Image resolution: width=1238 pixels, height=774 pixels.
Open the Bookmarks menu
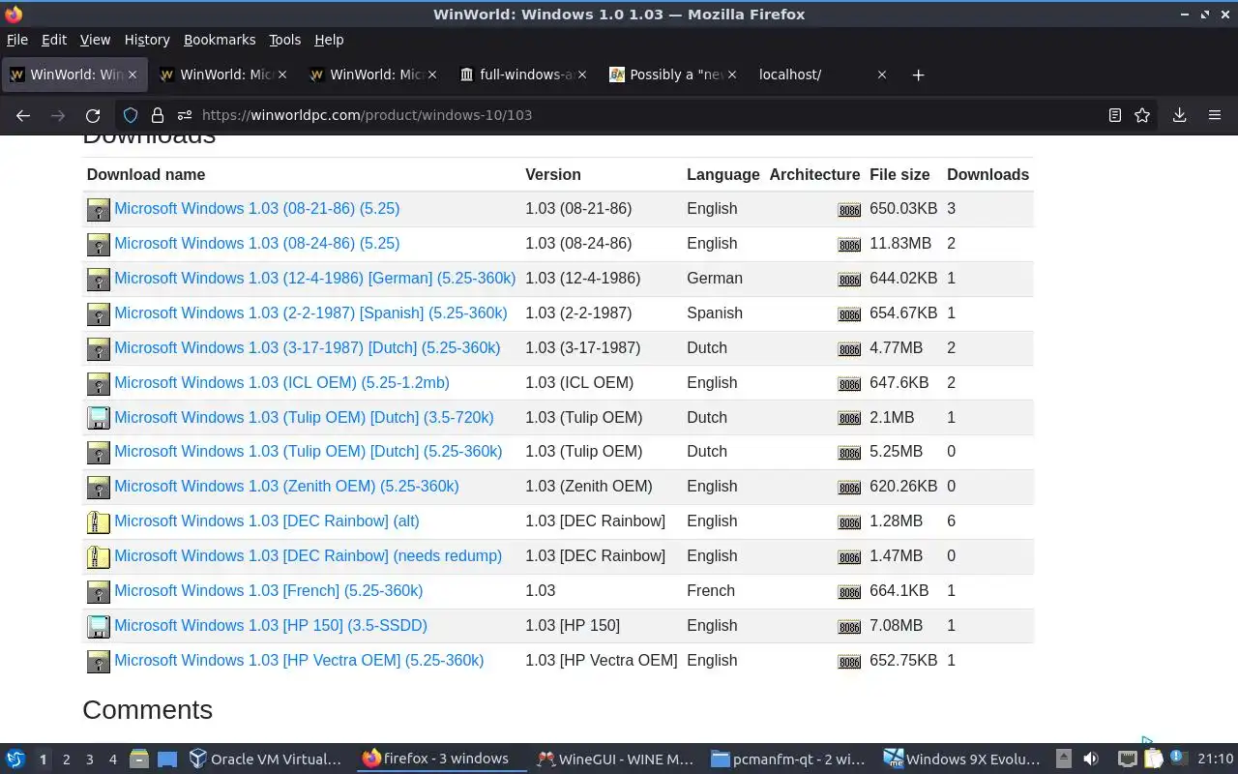(220, 40)
